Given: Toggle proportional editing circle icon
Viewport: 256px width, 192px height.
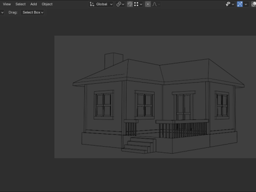Looking at the screenshot, I should pyautogui.click(x=148, y=4).
